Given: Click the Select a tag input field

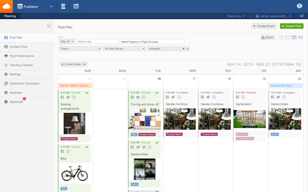Looking at the screenshot, I should coord(97,41).
